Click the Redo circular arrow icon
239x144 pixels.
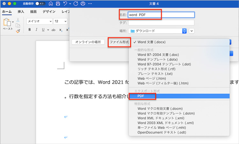click(76, 4)
